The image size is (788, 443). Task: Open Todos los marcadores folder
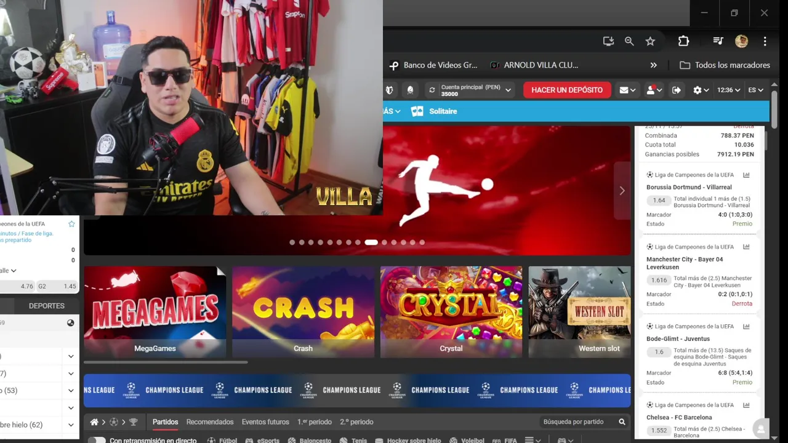[725, 65]
